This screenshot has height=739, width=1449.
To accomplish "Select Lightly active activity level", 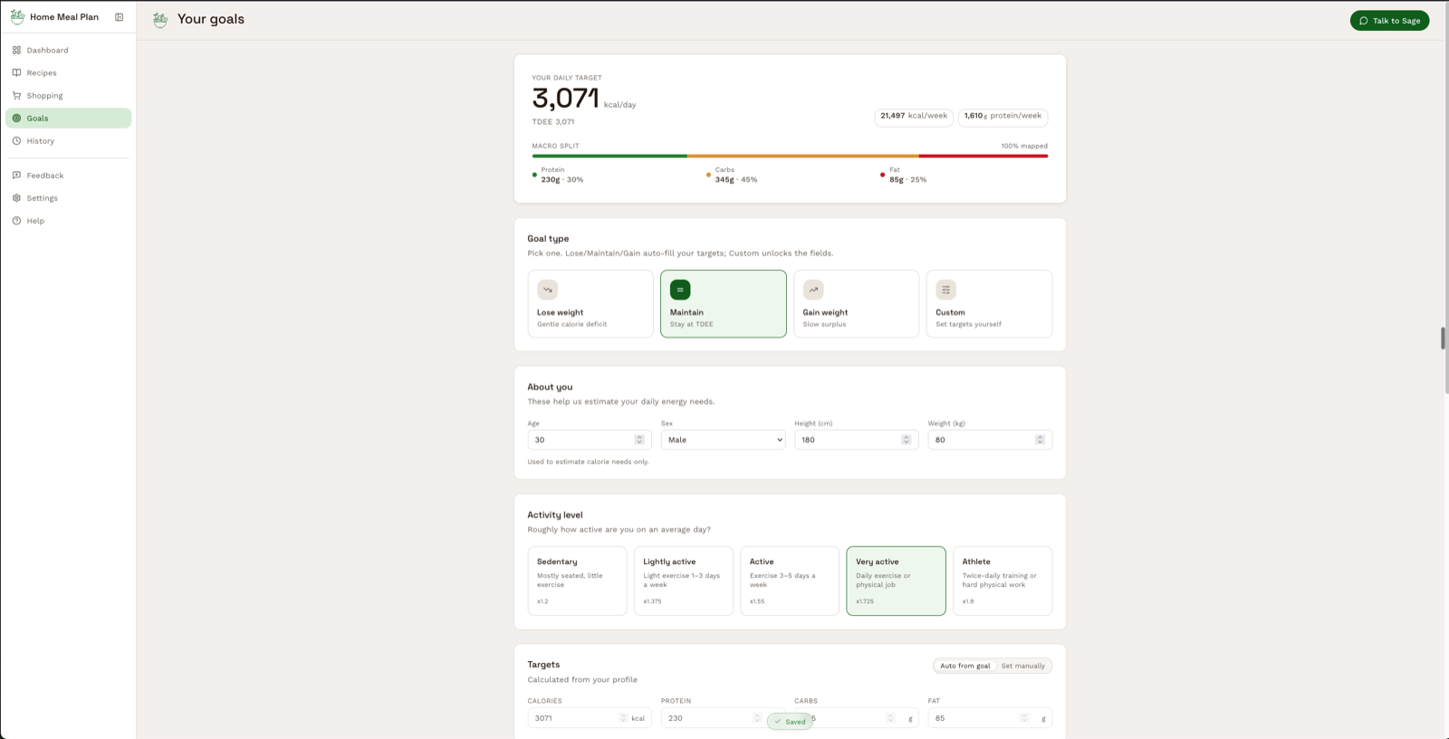I will [x=684, y=581].
